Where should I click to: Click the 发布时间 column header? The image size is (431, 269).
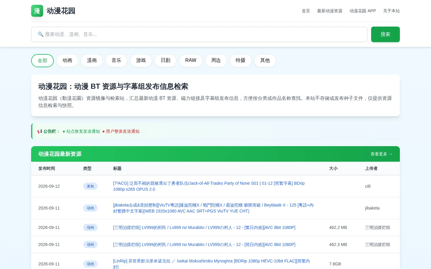(x=47, y=169)
